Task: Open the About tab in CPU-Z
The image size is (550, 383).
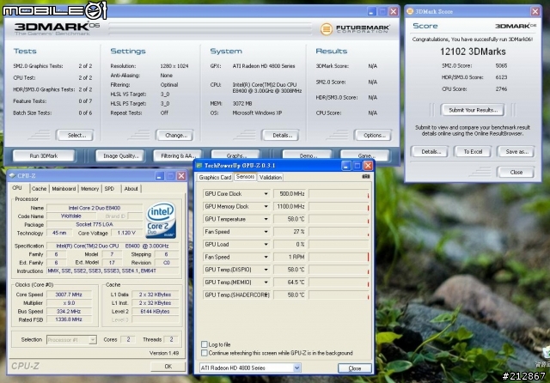Action: (131, 189)
